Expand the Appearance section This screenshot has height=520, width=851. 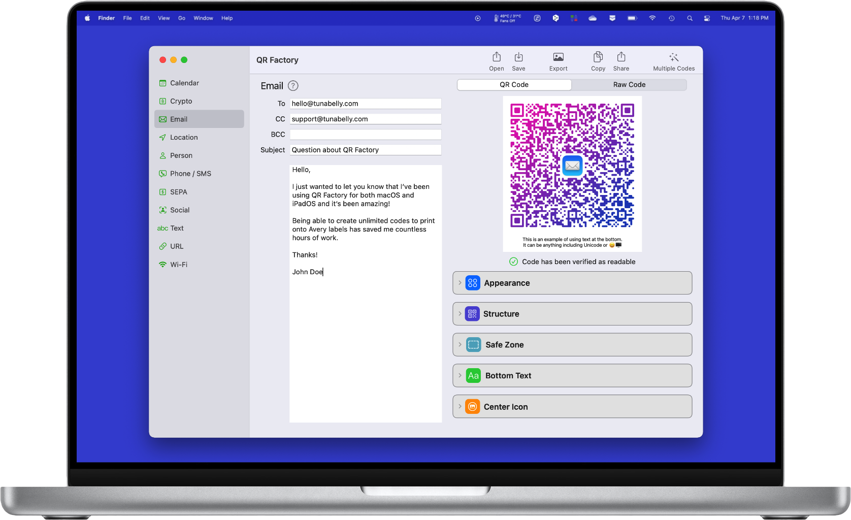point(572,283)
